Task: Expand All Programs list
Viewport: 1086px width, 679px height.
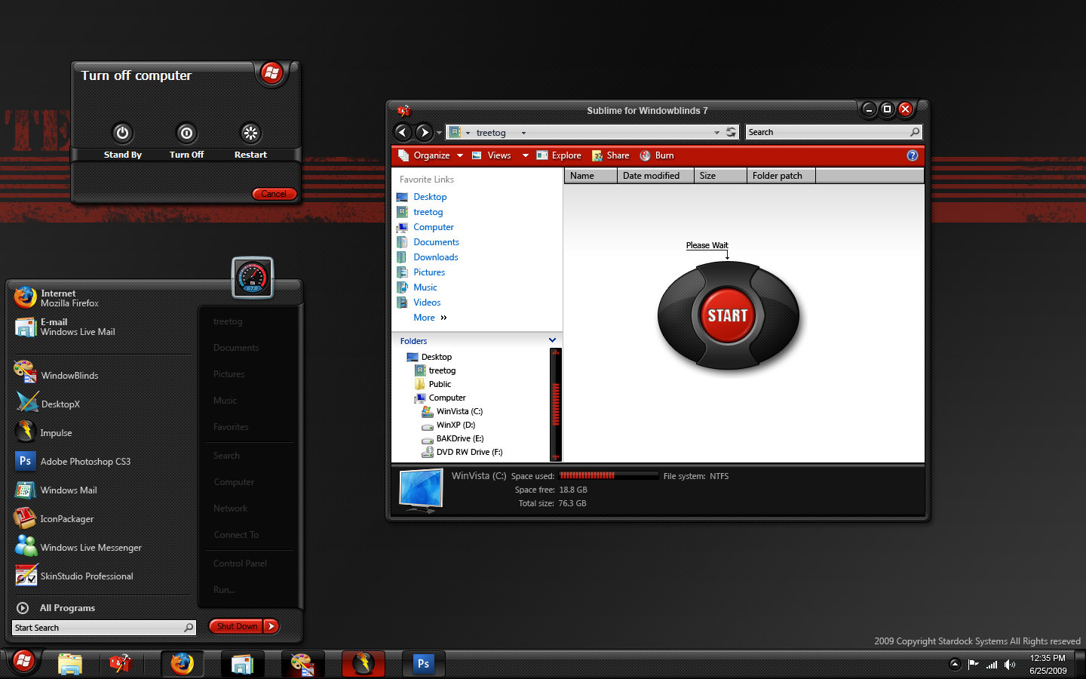Action: coord(57,607)
